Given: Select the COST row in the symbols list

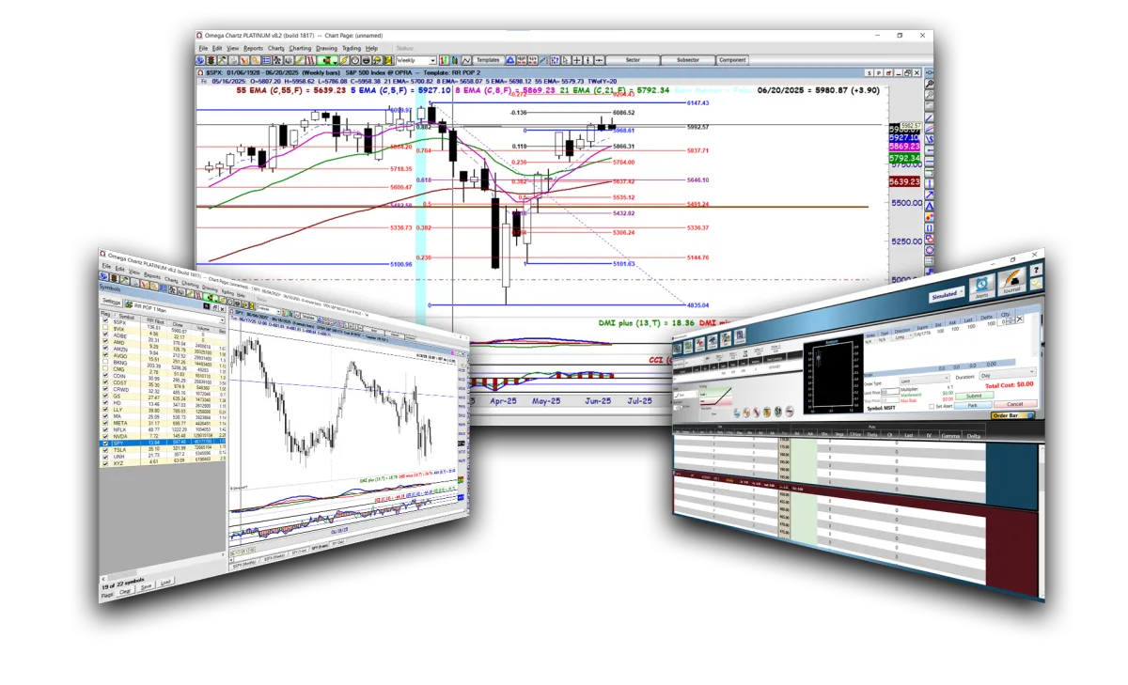Looking at the screenshot, I should click(x=164, y=385).
